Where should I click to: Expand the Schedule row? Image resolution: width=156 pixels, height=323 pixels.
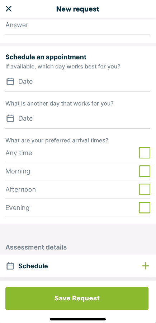(78, 266)
